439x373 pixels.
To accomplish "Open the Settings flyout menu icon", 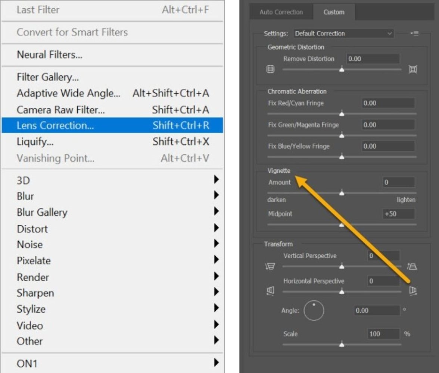I will click(414, 34).
